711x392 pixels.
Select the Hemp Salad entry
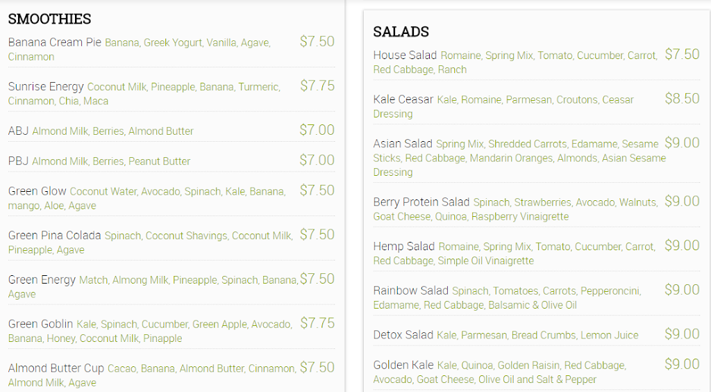403,247
